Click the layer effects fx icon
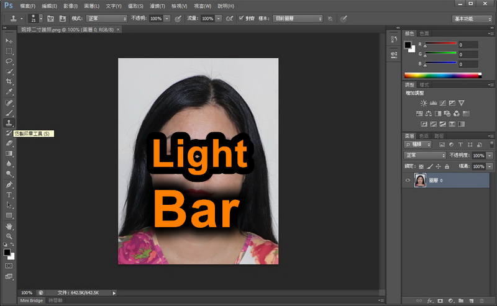The height and width of the screenshot is (306, 497). (430, 300)
